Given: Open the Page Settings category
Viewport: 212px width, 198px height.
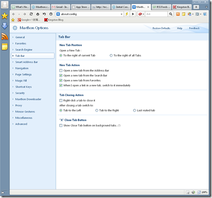Looking at the screenshot, I should [x=23, y=75].
